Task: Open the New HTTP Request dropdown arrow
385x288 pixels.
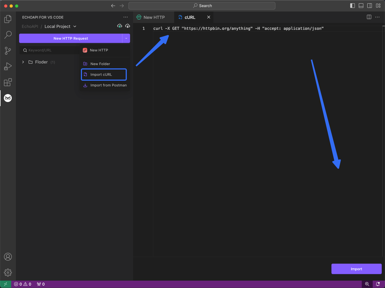Action: tap(126, 38)
